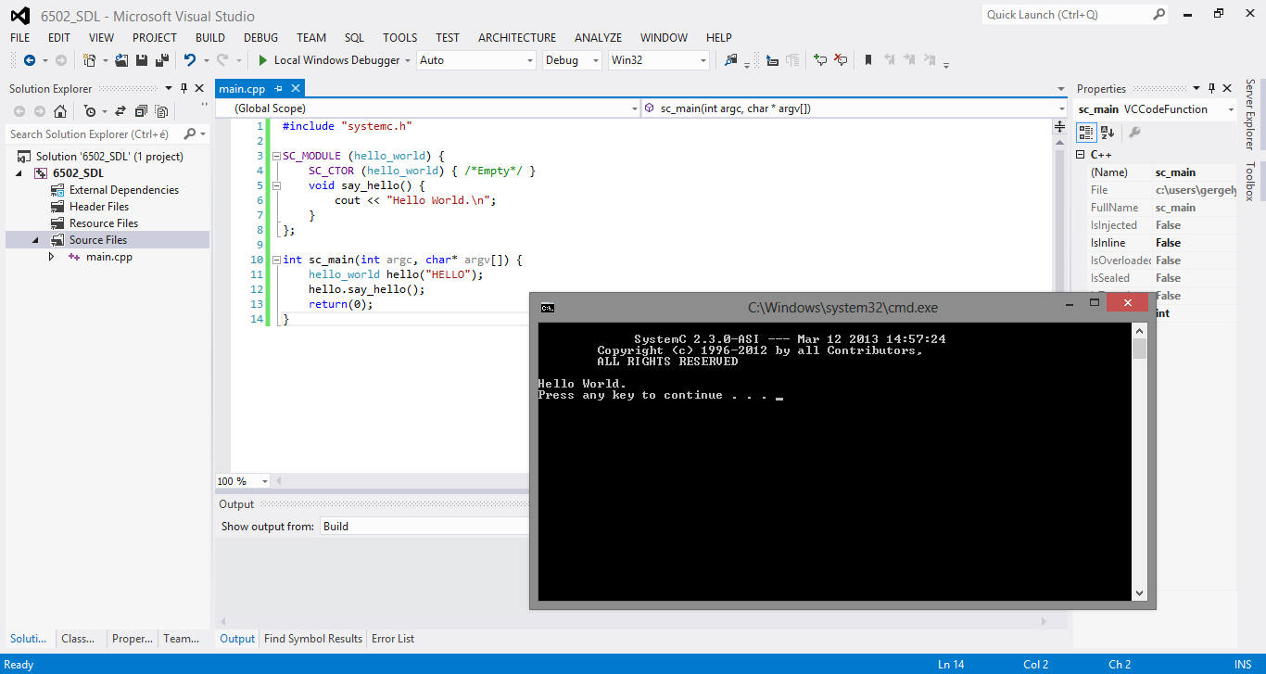Click the Navigate Backward toolbar arrow

coord(30,60)
